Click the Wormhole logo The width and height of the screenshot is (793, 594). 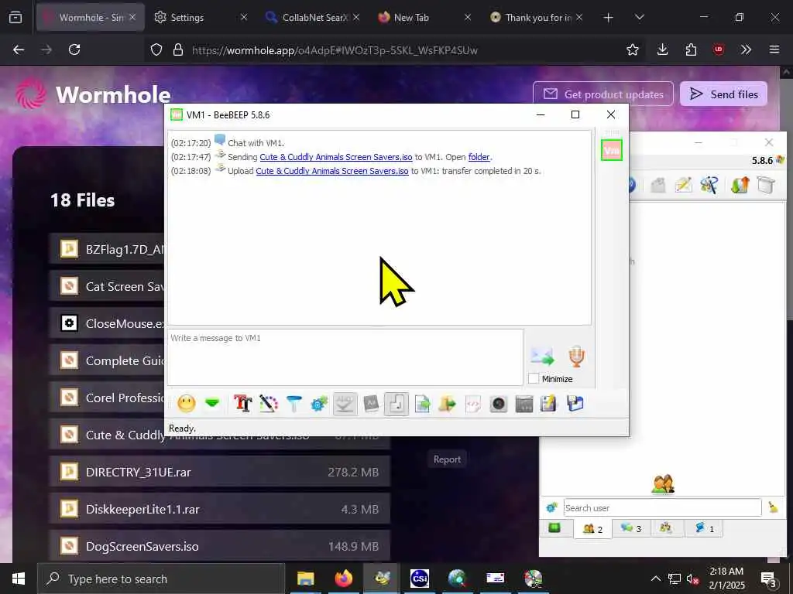(x=93, y=94)
